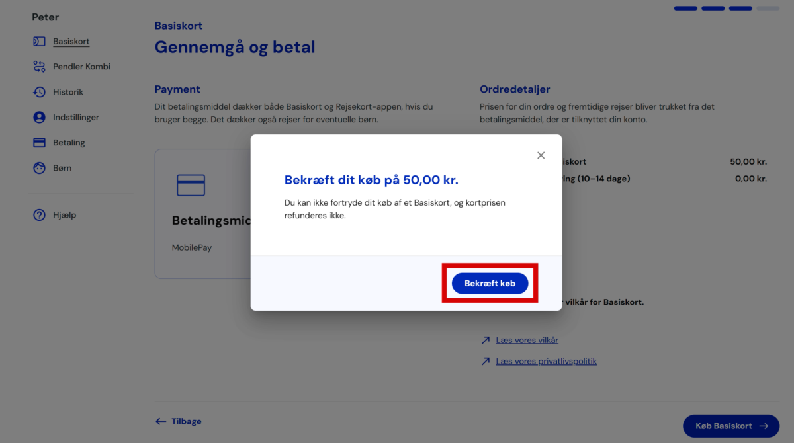Screen dimensions: 794x443
Task: Click the Ordredetaljer heading
Action: click(515, 89)
